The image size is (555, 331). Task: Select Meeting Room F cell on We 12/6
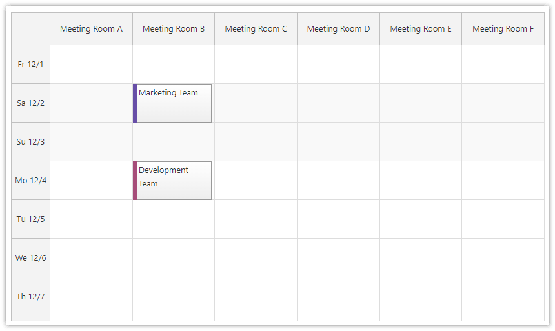503,257
